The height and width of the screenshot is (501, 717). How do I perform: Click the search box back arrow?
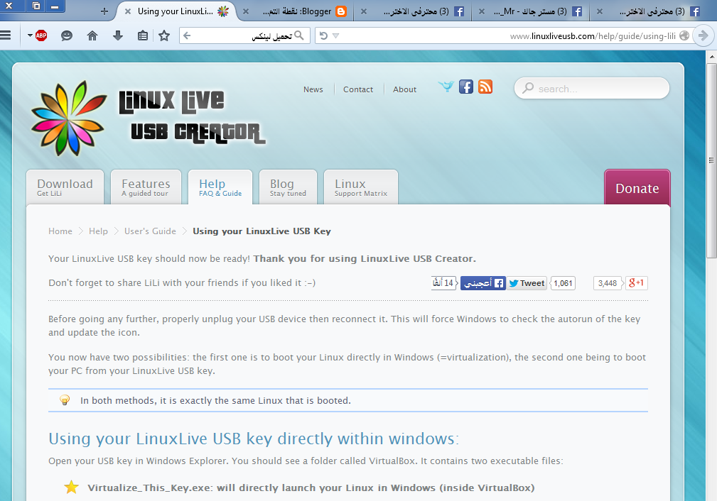[x=187, y=35]
